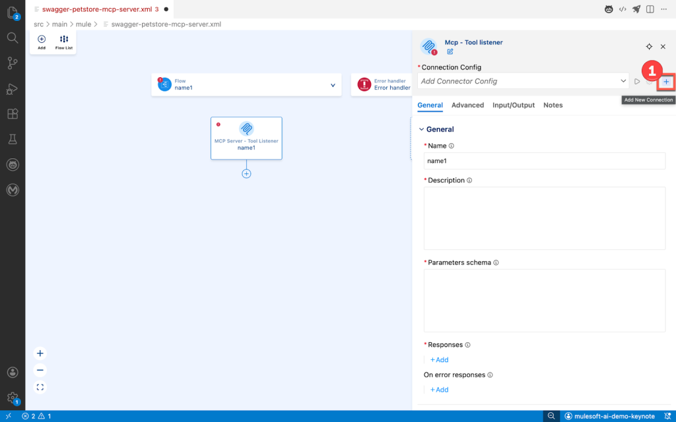Click the rocket deploy icon

click(636, 9)
